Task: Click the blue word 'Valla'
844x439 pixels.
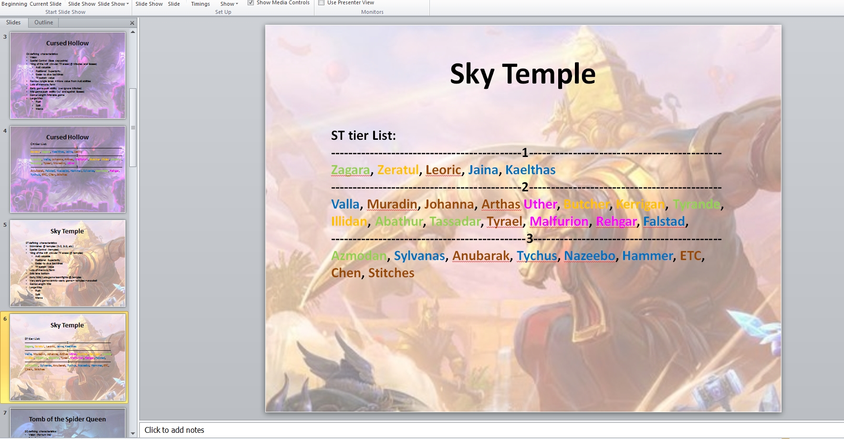Action: pyautogui.click(x=345, y=204)
